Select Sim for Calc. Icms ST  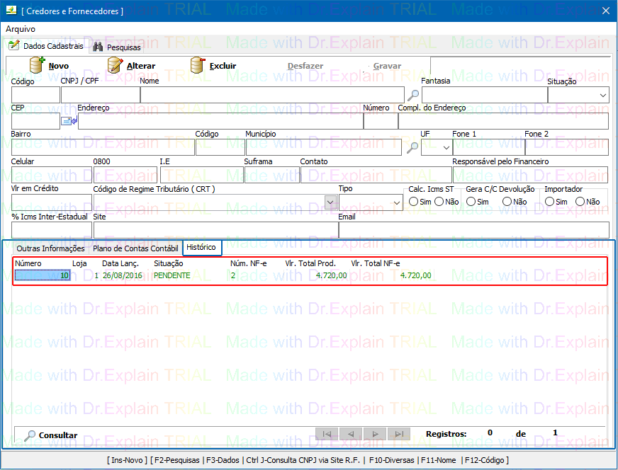414,202
